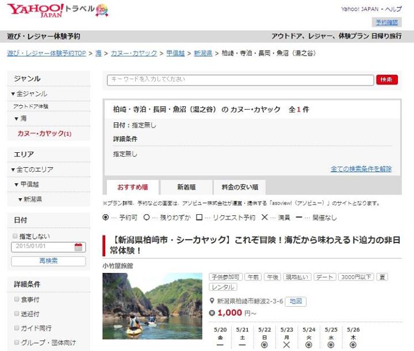Viewport: 414px width, 351px height.
Task: Select the 5/22 availability circle icon
Action: (264, 345)
